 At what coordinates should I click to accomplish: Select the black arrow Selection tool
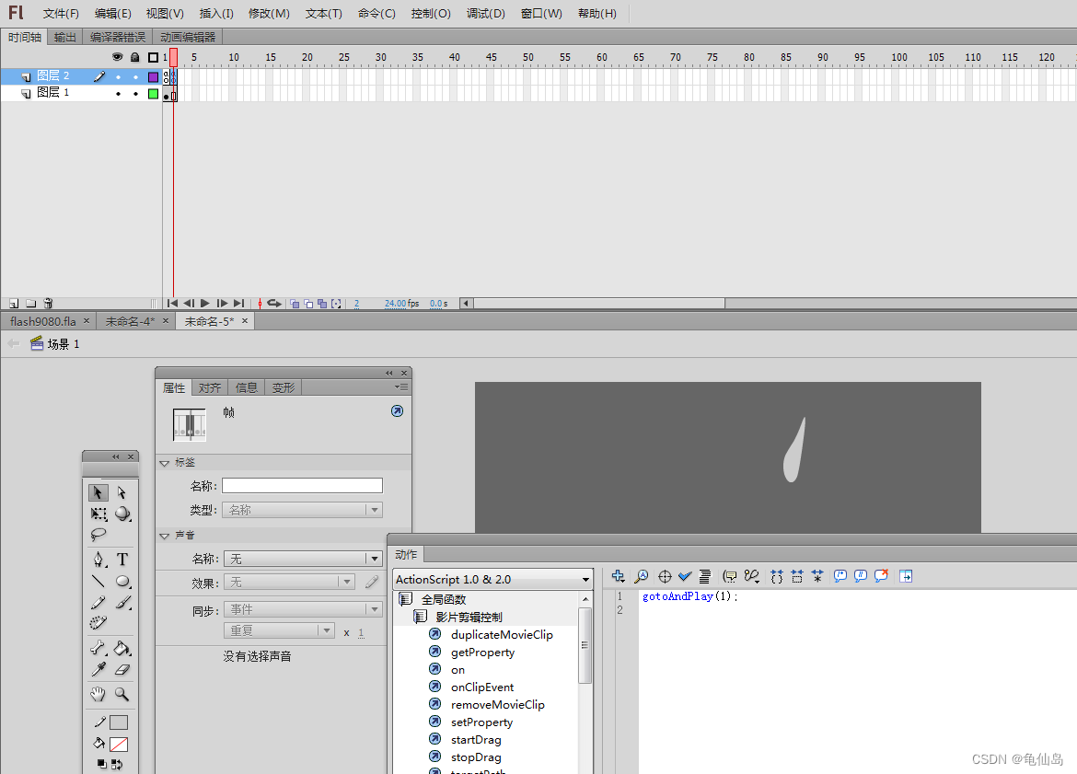98,492
